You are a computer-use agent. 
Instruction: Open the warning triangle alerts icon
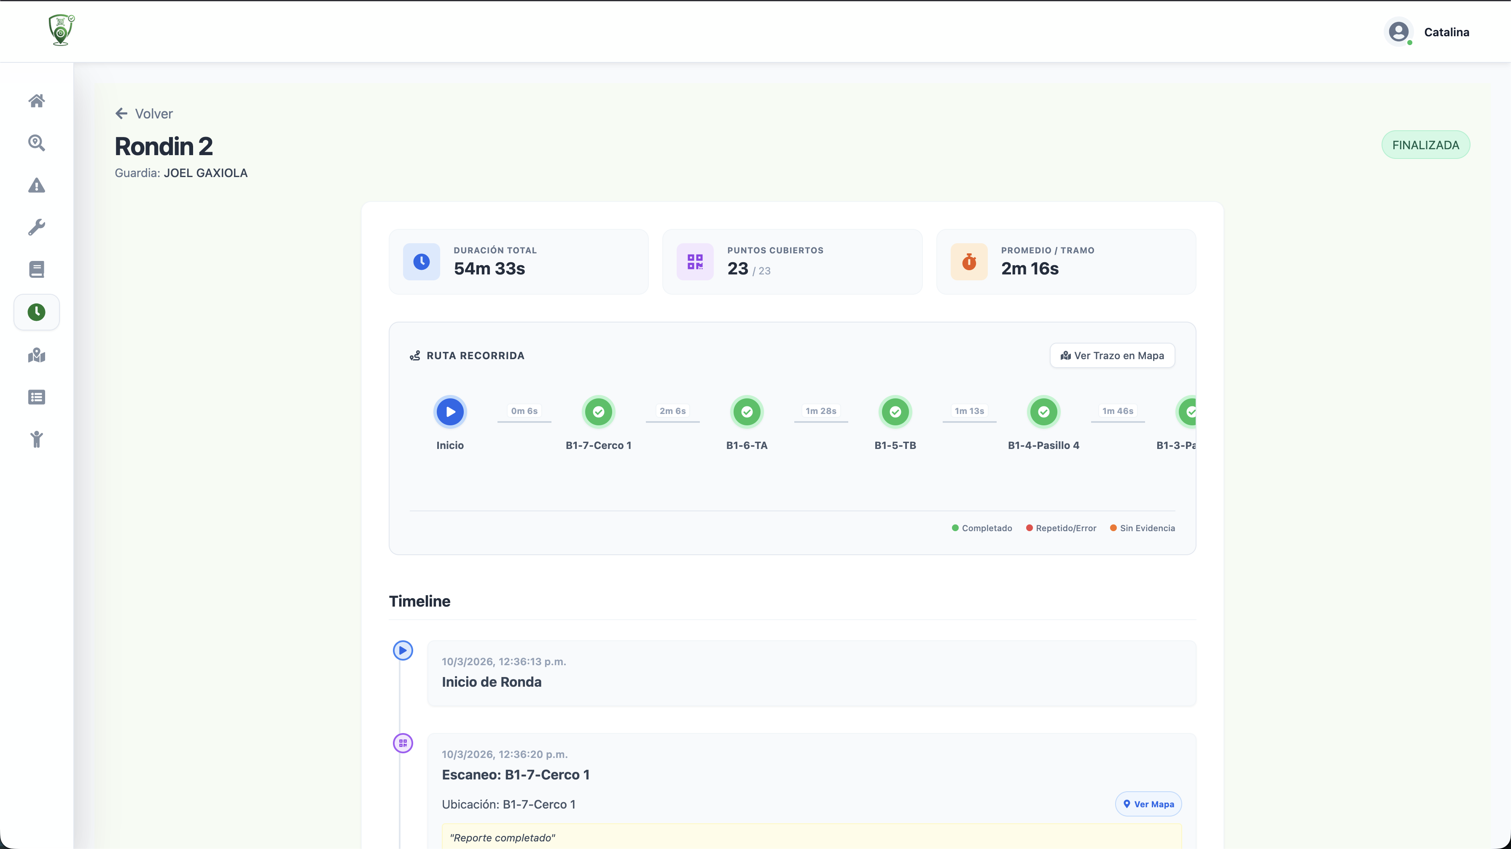(x=36, y=186)
